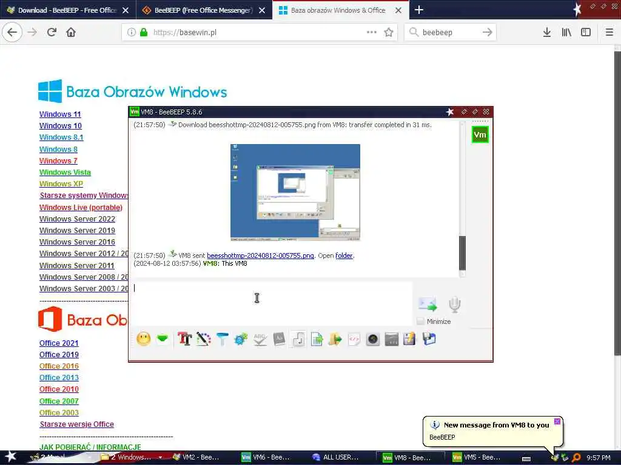
Task: Reload the page in the browser
Action: tap(52, 32)
